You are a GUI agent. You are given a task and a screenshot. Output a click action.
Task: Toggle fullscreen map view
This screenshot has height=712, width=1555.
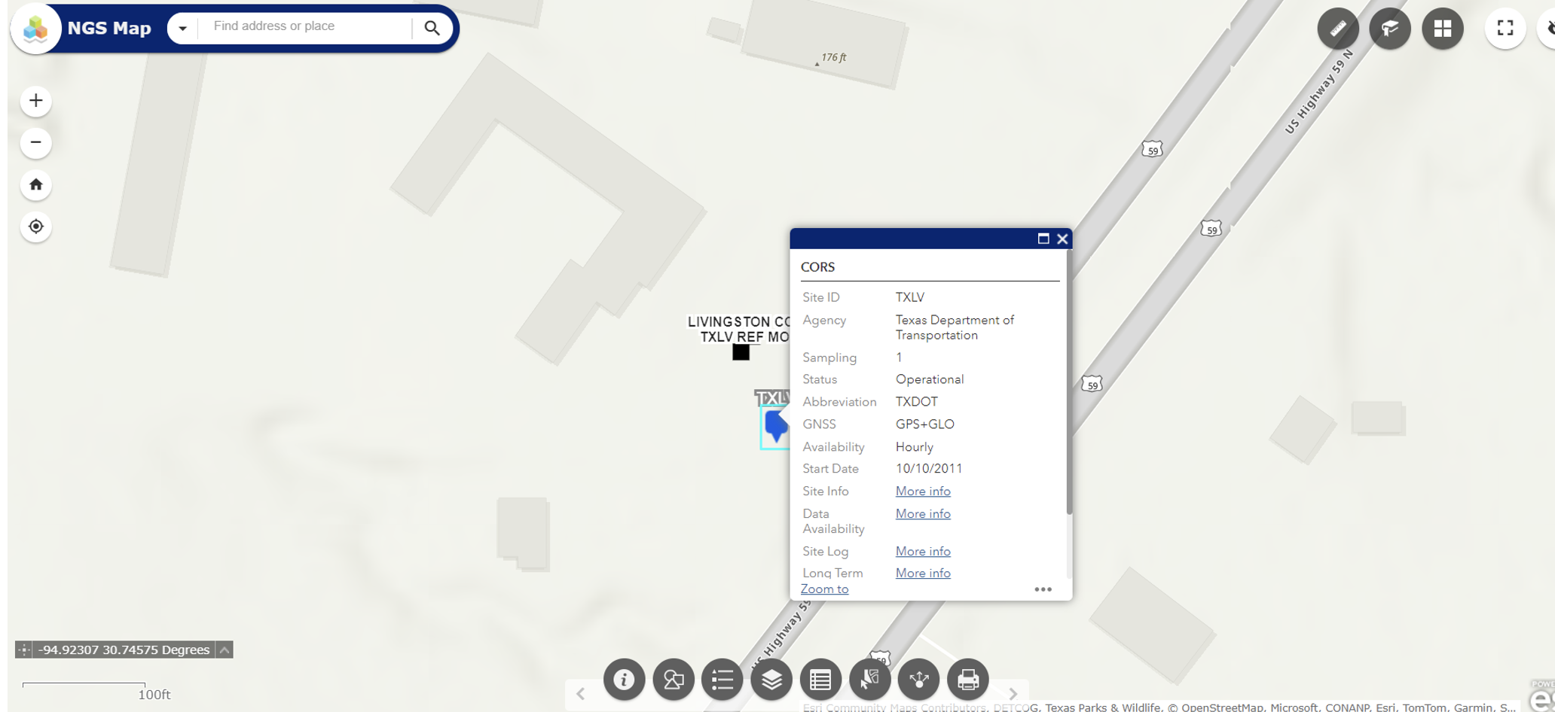point(1505,29)
